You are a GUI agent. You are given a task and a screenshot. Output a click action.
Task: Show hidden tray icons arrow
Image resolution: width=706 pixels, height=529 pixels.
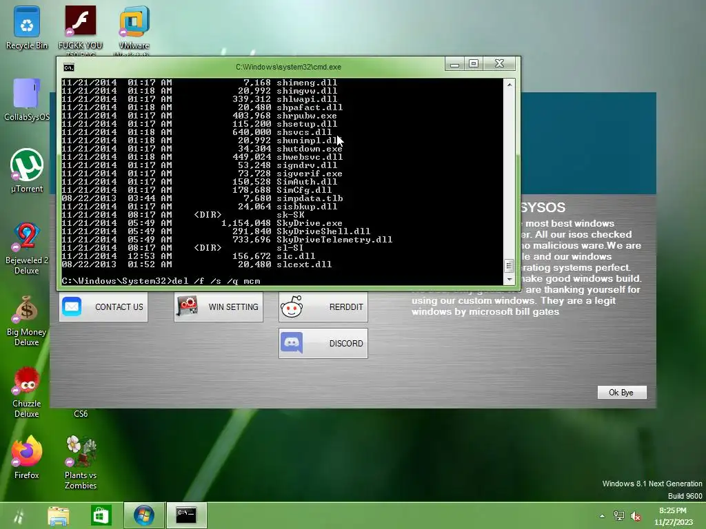click(x=602, y=516)
